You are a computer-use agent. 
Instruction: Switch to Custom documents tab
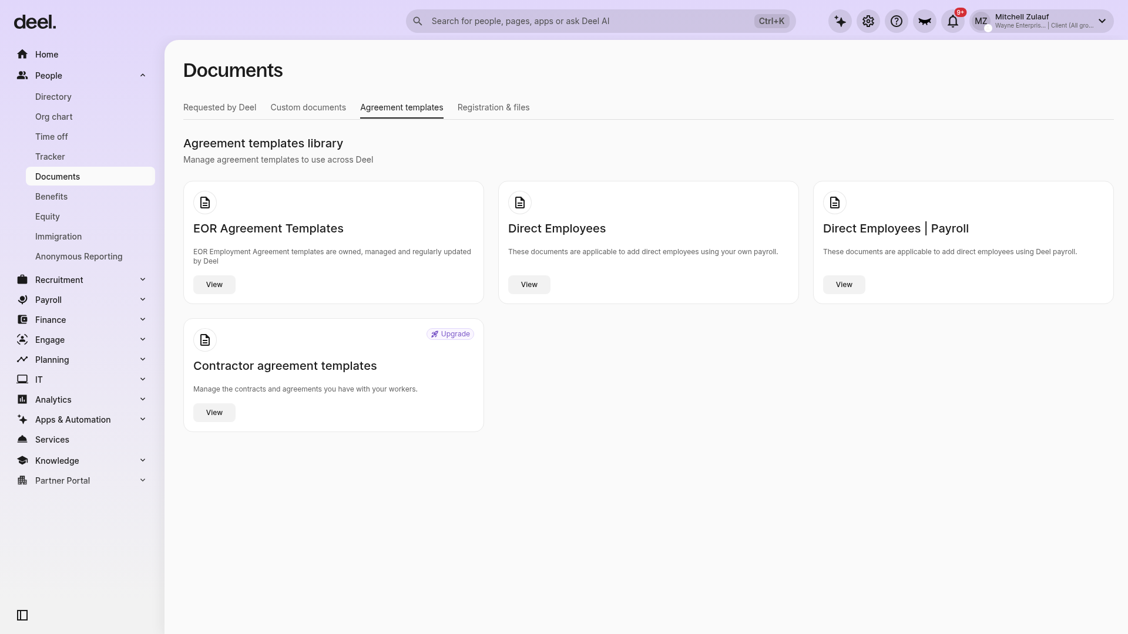pyautogui.click(x=308, y=107)
